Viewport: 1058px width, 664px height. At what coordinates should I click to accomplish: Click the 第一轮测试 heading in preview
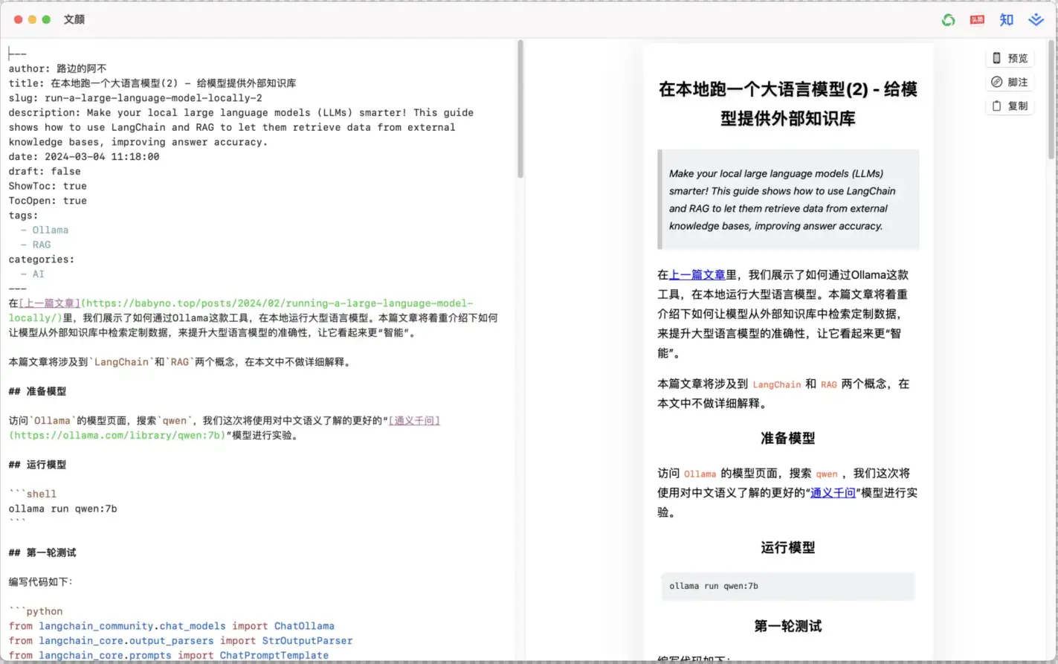coord(788,626)
